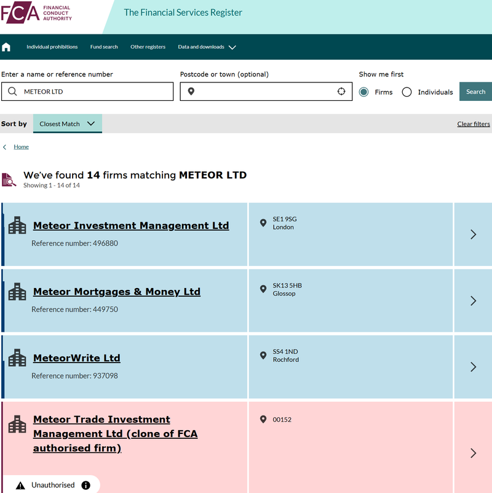
Task: Open arrow for Meteor Trade Investment row
Action: point(473,453)
